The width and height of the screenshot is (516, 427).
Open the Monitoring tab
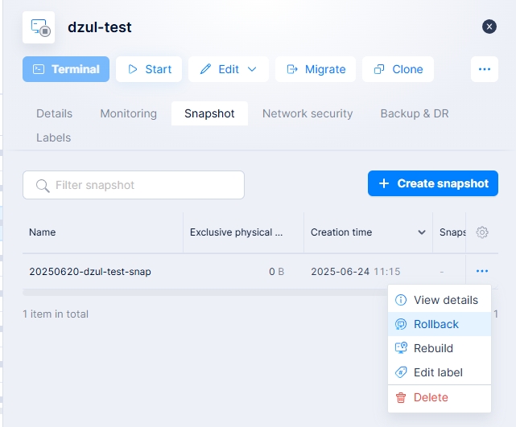tap(128, 113)
